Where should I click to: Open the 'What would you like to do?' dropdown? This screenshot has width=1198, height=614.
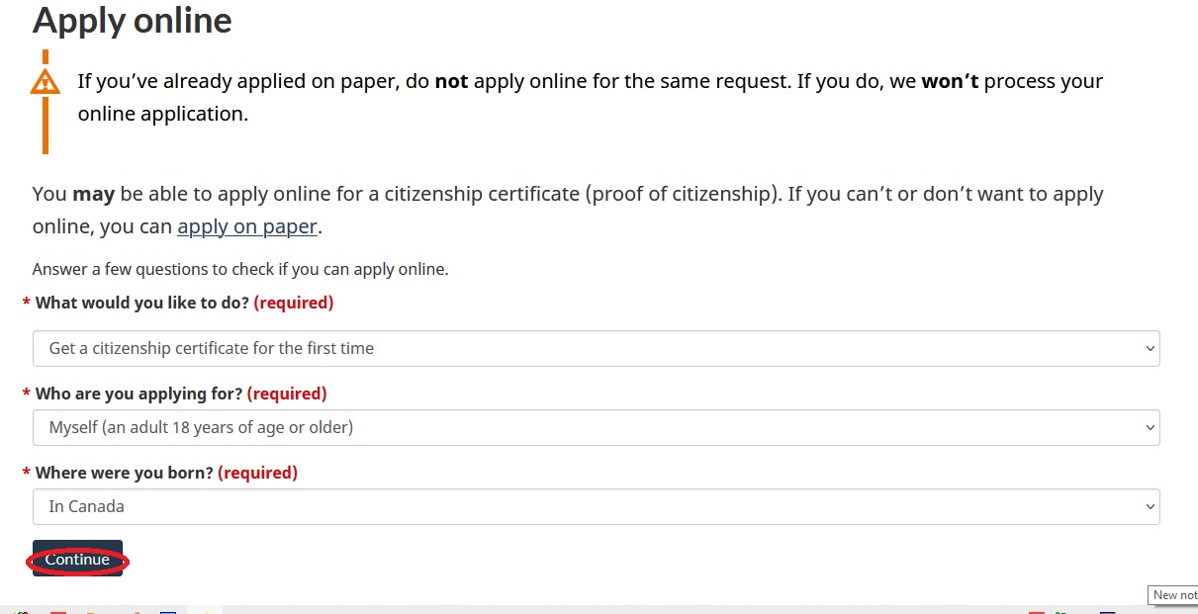[594, 348]
